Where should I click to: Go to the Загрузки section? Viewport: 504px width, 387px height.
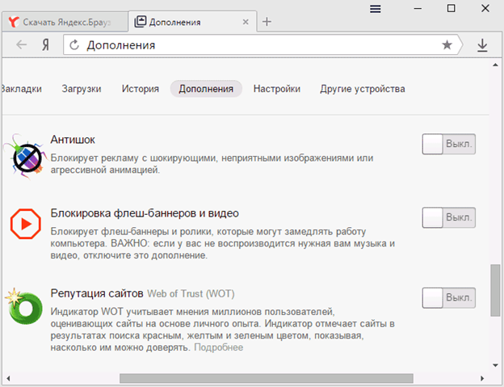coord(82,89)
